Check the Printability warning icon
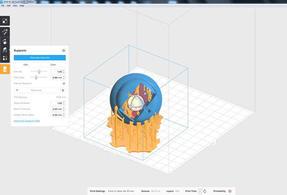Viewport: 287px width, 195px height. [x=230, y=191]
